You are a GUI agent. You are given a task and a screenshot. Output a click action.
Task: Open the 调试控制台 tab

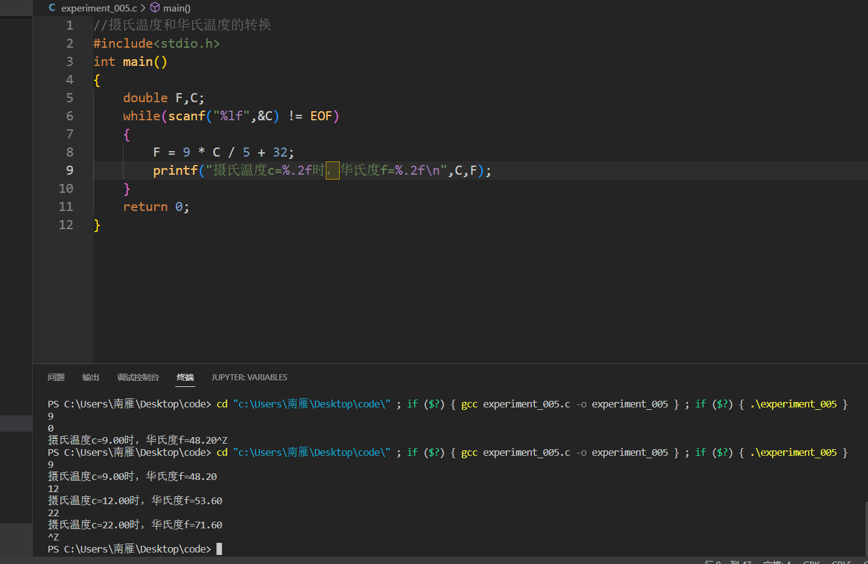pos(138,377)
